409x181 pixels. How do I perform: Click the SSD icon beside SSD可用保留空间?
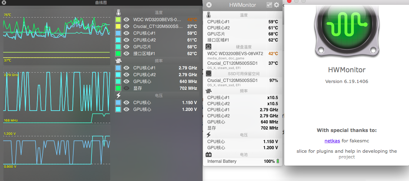pos(208,74)
